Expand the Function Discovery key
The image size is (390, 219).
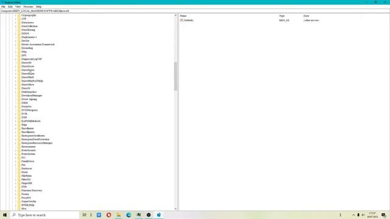(x=15, y=190)
